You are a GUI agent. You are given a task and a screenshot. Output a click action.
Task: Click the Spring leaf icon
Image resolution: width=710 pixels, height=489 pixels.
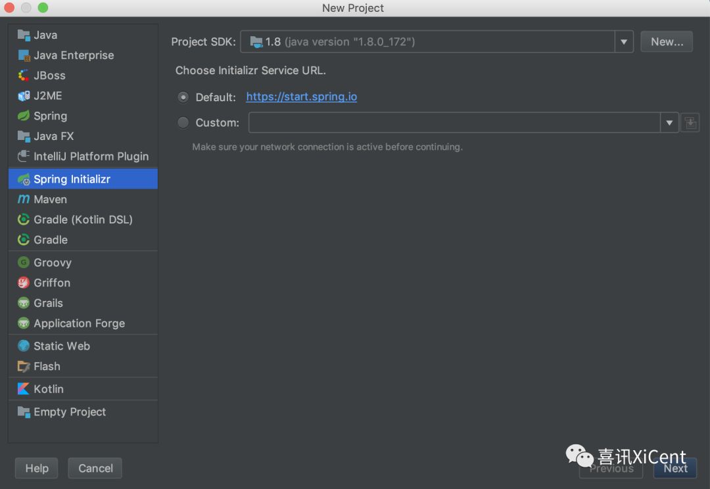24,116
